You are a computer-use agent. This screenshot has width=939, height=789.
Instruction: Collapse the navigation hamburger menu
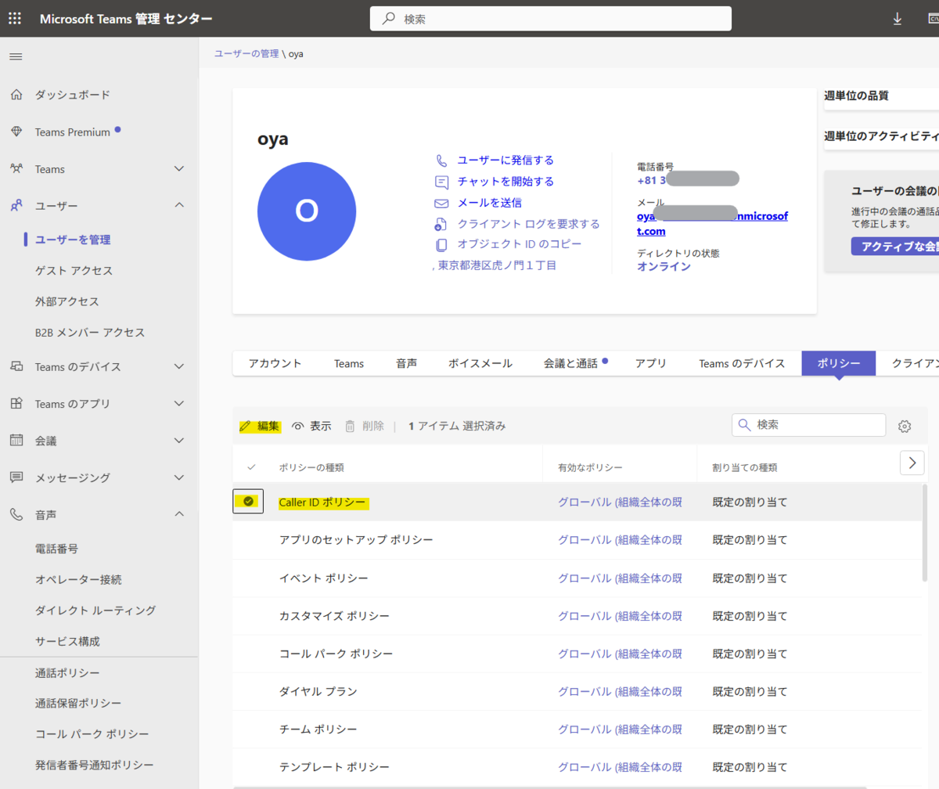pos(16,56)
